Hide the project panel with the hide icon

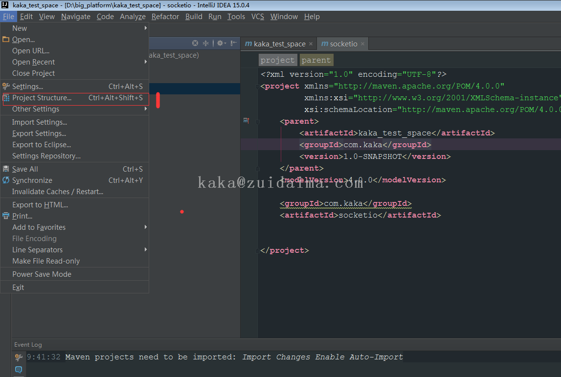point(233,44)
